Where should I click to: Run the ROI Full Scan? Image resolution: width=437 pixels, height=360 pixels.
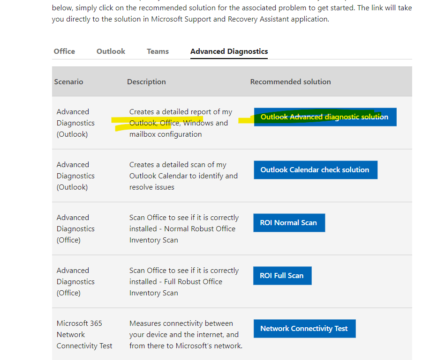[x=282, y=275]
